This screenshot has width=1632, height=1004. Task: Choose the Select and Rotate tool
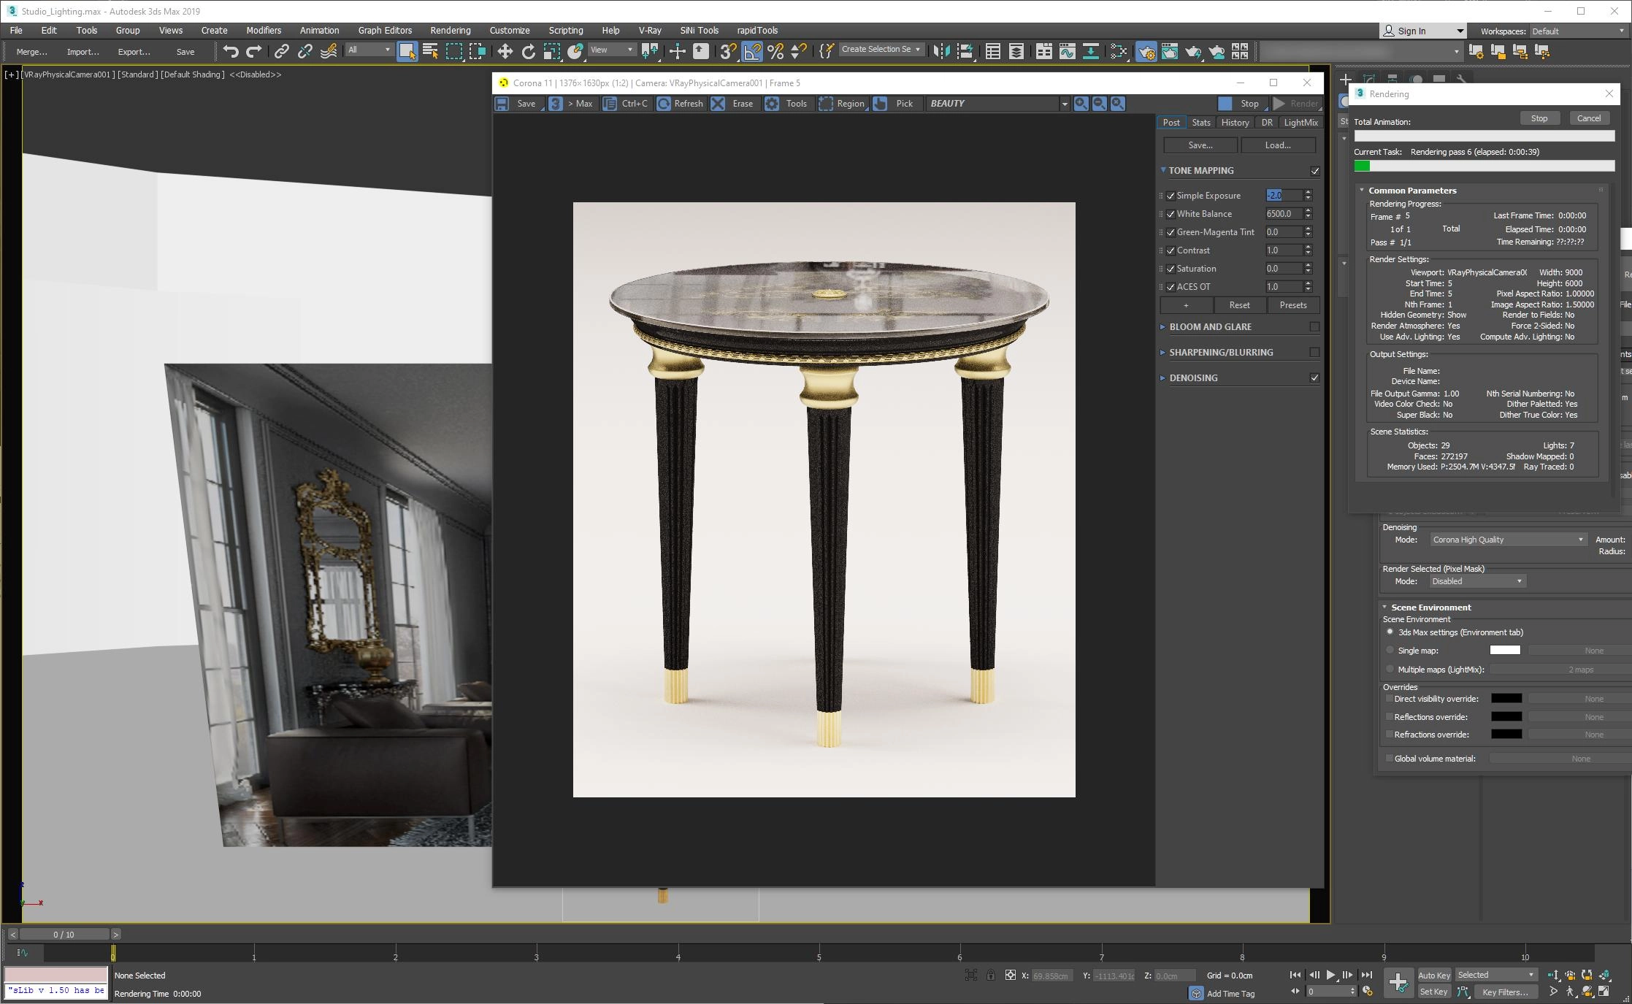coord(529,51)
